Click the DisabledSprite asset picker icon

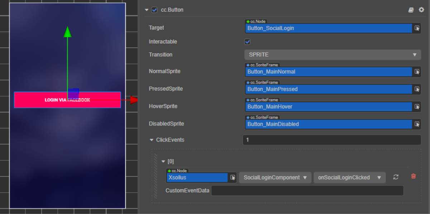click(x=417, y=124)
